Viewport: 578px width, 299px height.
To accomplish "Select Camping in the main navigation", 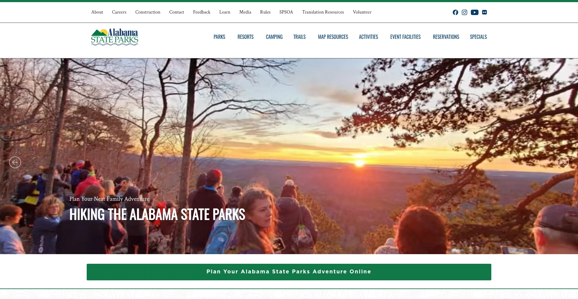I will click(274, 37).
